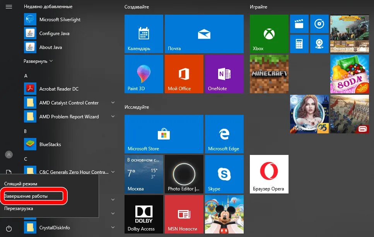Expand AMD Problem Report Wizard folder
This screenshot has width=374, height=237.
pyautogui.click(x=113, y=116)
